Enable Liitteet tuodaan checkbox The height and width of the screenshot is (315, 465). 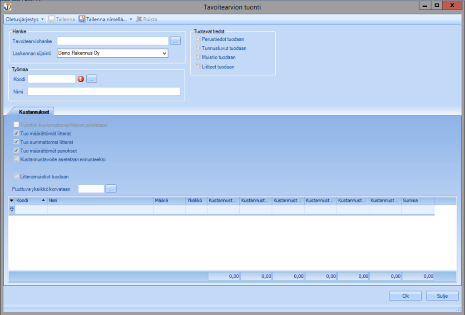click(198, 66)
